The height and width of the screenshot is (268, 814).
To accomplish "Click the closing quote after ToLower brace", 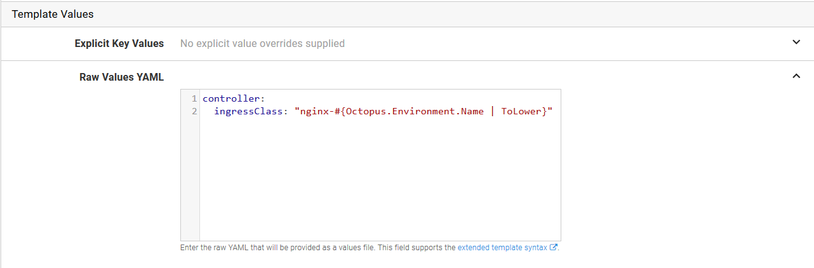I will pos(550,111).
